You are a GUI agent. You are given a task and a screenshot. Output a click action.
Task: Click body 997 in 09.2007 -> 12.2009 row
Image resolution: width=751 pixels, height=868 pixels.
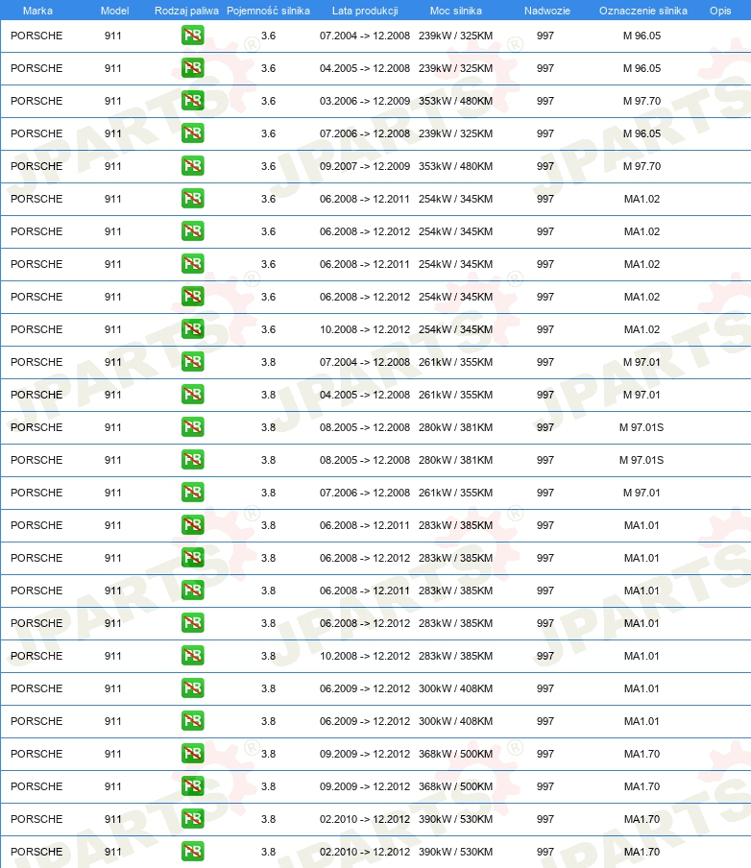click(x=545, y=166)
